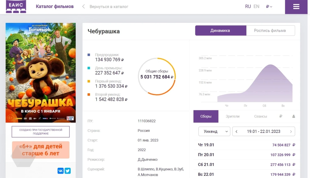Go to previous date range arrow
The image size is (310, 178).
(x=237, y=131)
